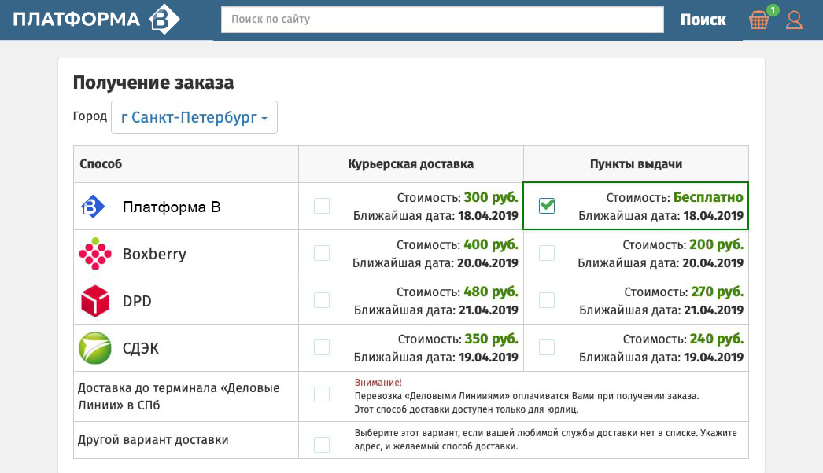Uncheck Платформа В pickup point checkbox
The image size is (823, 473).
[x=547, y=206]
